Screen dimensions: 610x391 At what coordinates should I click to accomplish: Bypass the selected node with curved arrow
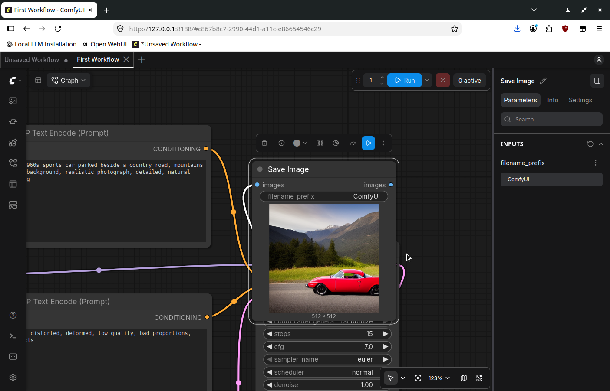pyautogui.click(x=353, y=143)
